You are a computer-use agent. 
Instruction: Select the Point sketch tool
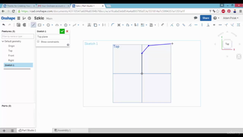click(83, 25)
